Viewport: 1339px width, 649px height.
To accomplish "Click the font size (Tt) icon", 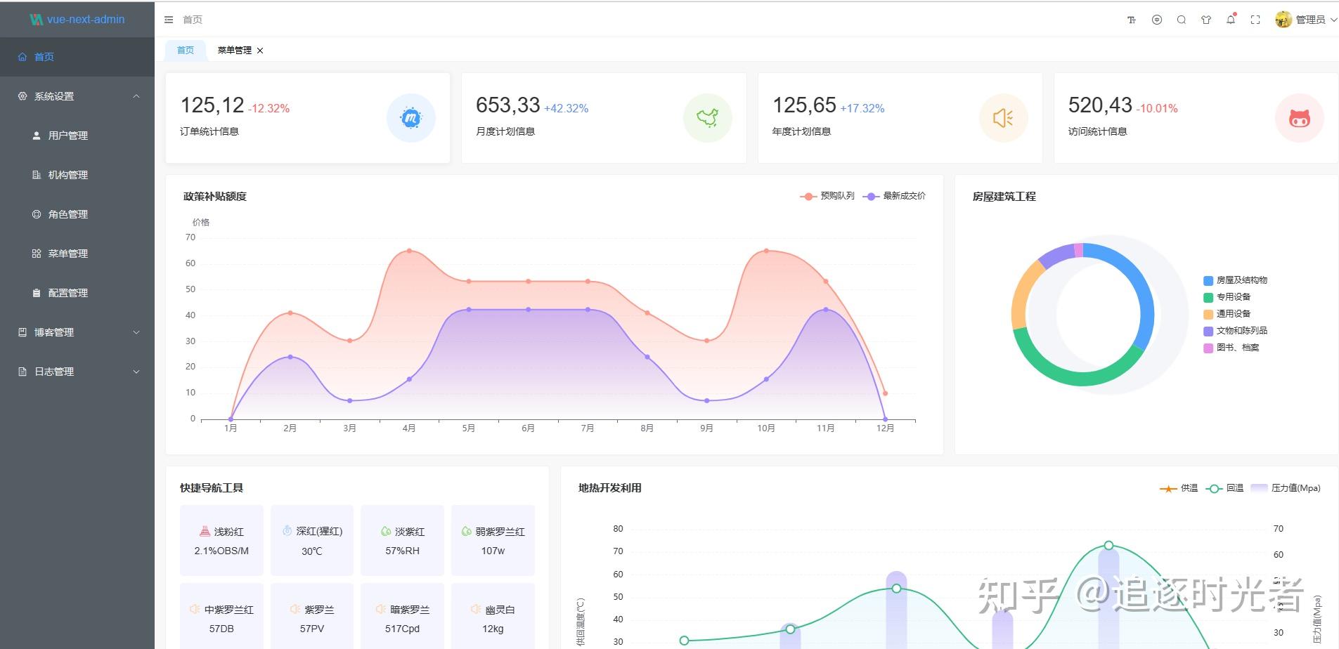I will tap(1132, 20).
